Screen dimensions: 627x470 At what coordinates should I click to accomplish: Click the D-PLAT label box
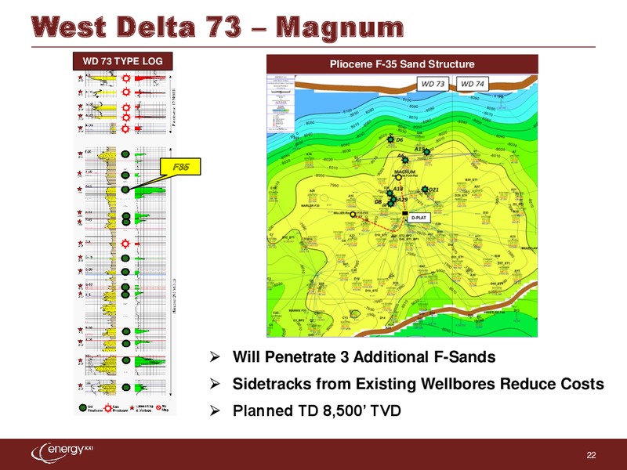click(x=419, y=218)
